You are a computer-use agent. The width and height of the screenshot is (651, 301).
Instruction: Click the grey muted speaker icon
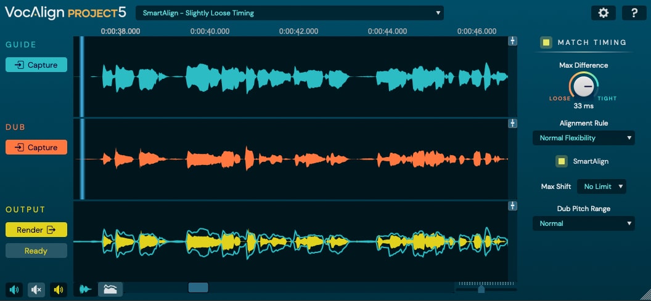36,289
